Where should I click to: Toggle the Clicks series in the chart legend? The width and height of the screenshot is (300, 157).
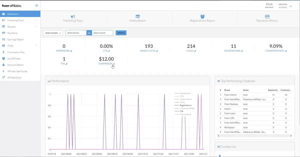click(x=179, y=102)
